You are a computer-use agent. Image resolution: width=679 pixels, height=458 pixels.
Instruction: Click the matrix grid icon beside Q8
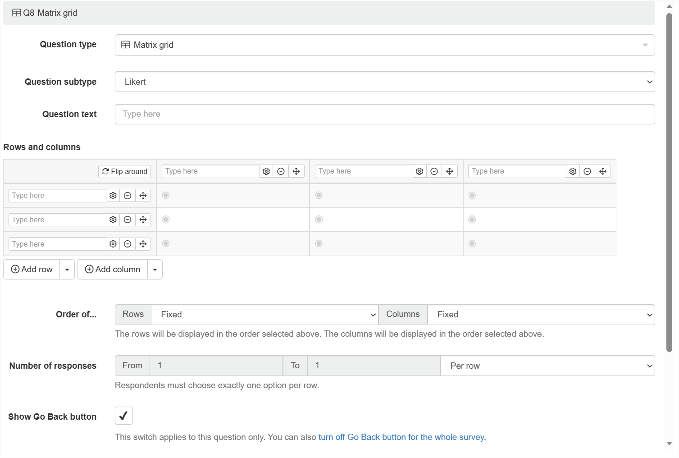[x=16, y=13]
